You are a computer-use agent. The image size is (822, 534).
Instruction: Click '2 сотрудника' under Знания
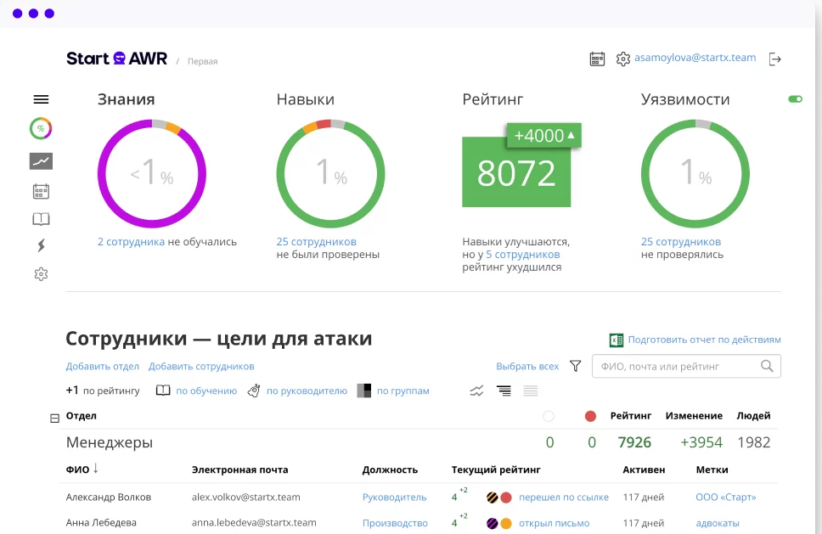[x=131, y=242]
